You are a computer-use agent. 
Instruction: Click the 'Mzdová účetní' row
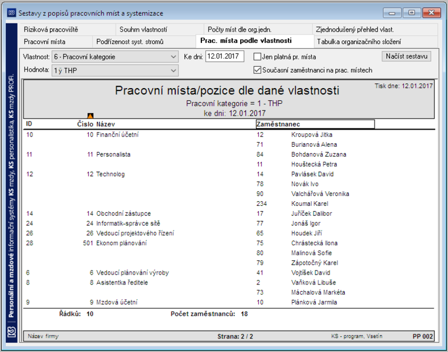point(117,302)
